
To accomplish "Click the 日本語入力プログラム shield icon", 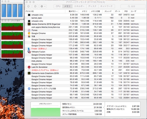I will pos(29,70).
